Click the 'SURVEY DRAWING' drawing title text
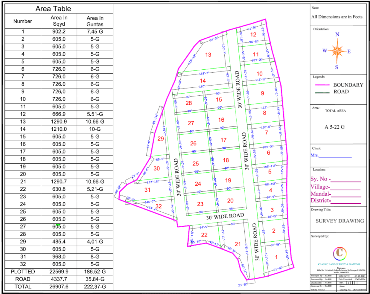 (340, 221)
